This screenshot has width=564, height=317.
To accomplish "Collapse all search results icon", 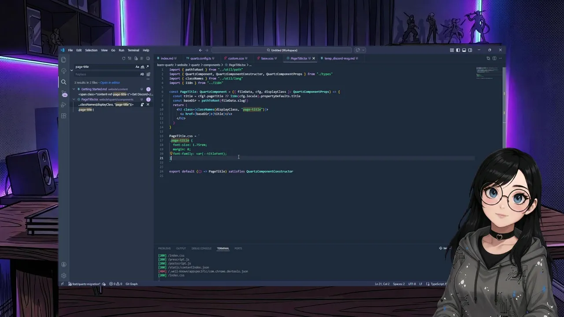I will (x=148, y=58).
